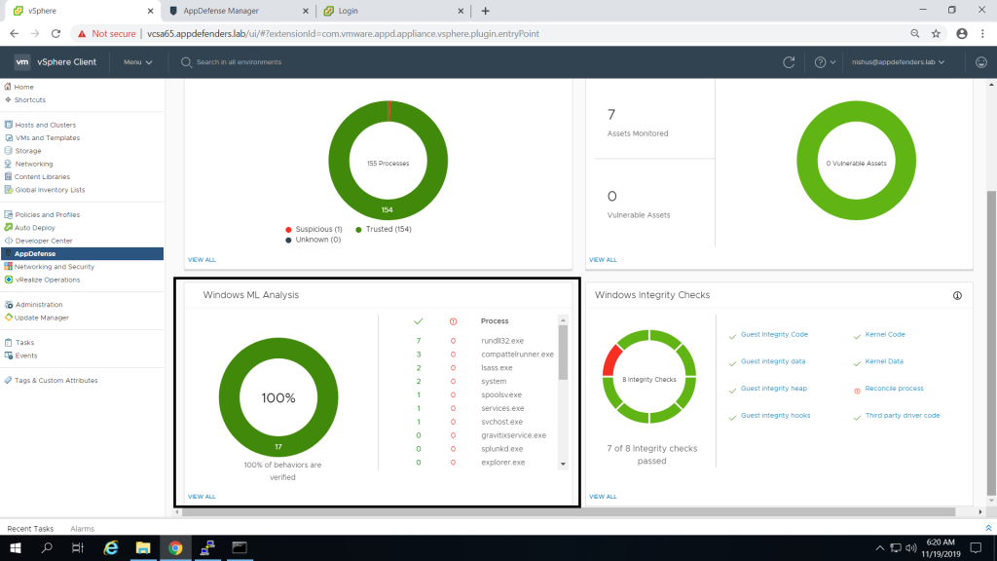Click the vSphere refresh icon
The height and width of the screenshot is (561, 997).
tap(789, 62)
